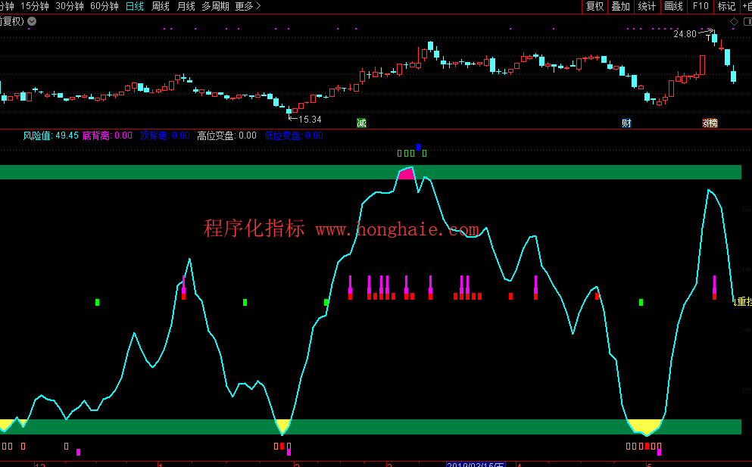Select the 月线 monthly period
Screen dimensions: 752x467
point(186,6)
